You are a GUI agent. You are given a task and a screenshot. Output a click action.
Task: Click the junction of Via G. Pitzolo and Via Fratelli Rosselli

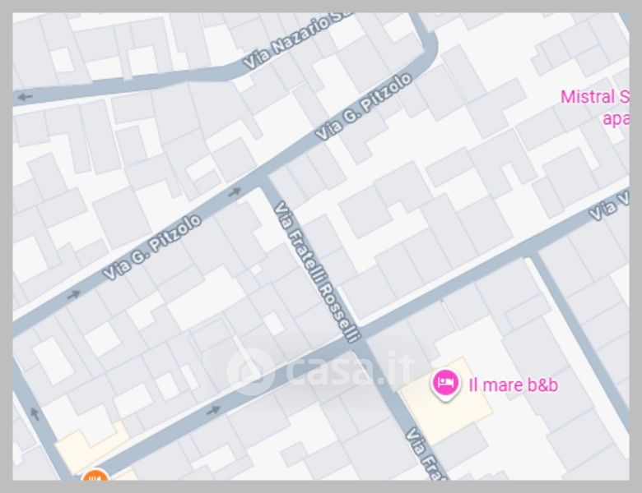tap(264, 179)
